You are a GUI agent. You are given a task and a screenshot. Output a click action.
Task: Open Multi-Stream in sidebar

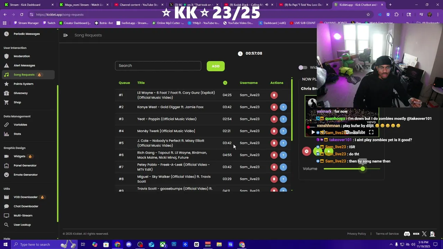pyautogui.click(x=23, y=215)
